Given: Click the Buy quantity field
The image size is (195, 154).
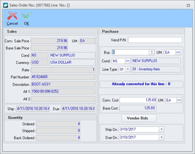Looking at the screenshot, I should pos(130,52).
